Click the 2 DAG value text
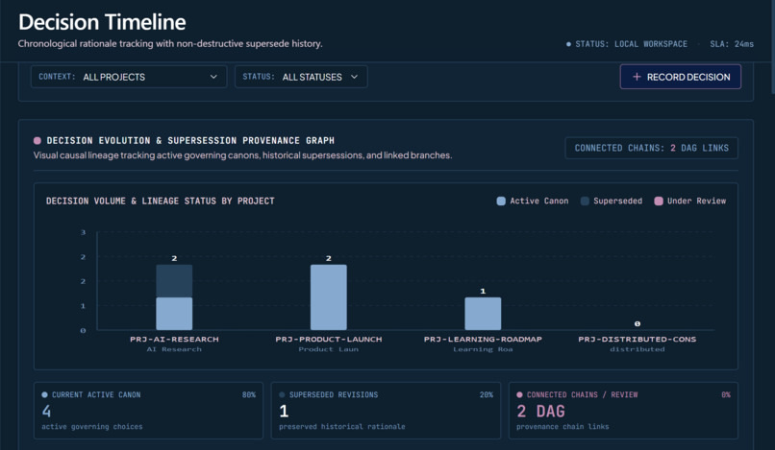Image resolution: width=775 pixels, height=450 pixels. click(540, 411)
